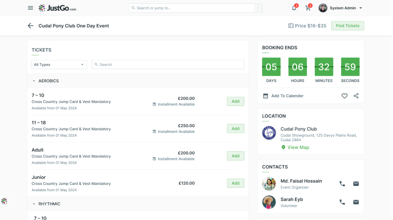The width and height of the screenshot is (393, 220).
Task: Share the event via share icon
Action: [356, 96]
